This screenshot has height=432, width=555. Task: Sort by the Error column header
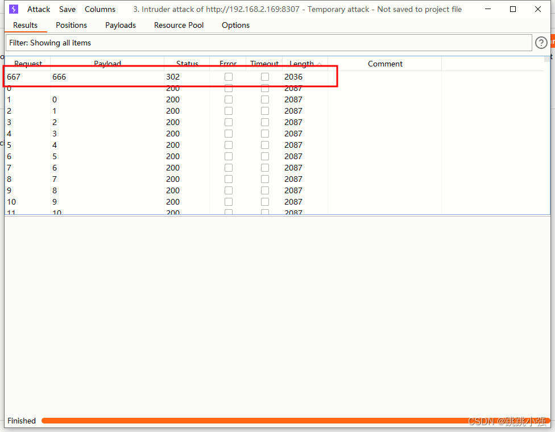click(x=228, y=64)
